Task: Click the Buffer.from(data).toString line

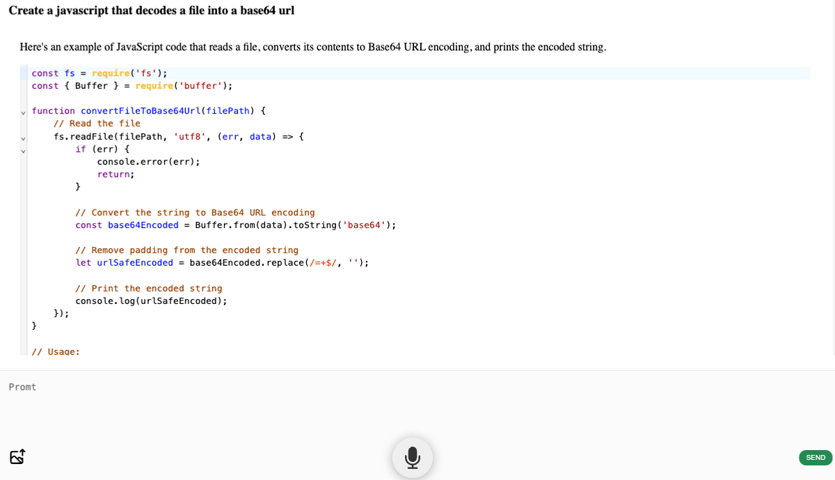Action: coord(235,225)
